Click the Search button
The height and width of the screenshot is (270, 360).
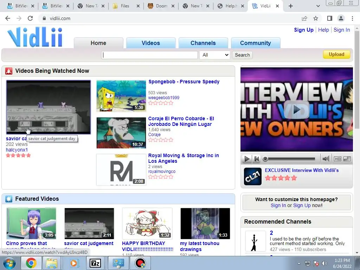(242, 55)
